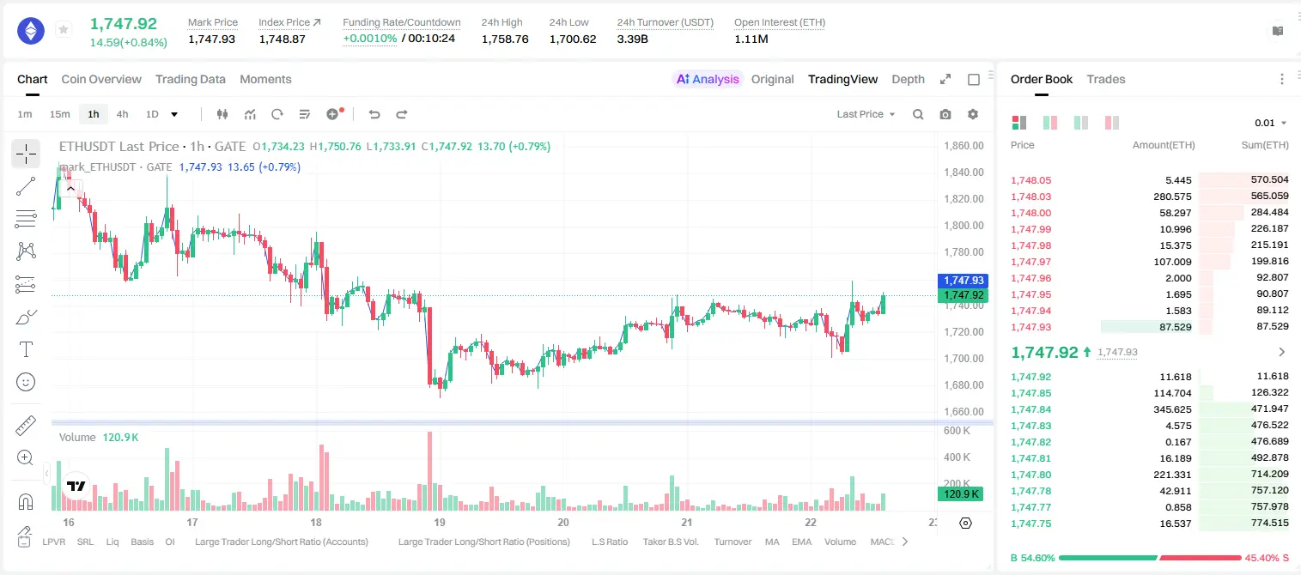The image size is (1301, 575).
Task: Show only sell orders in order book
Action: pyautogui.click(x=1111, y=123)
